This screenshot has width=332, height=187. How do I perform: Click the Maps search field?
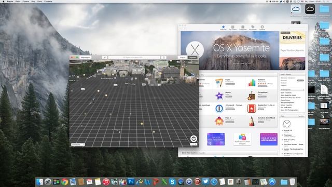134,57
